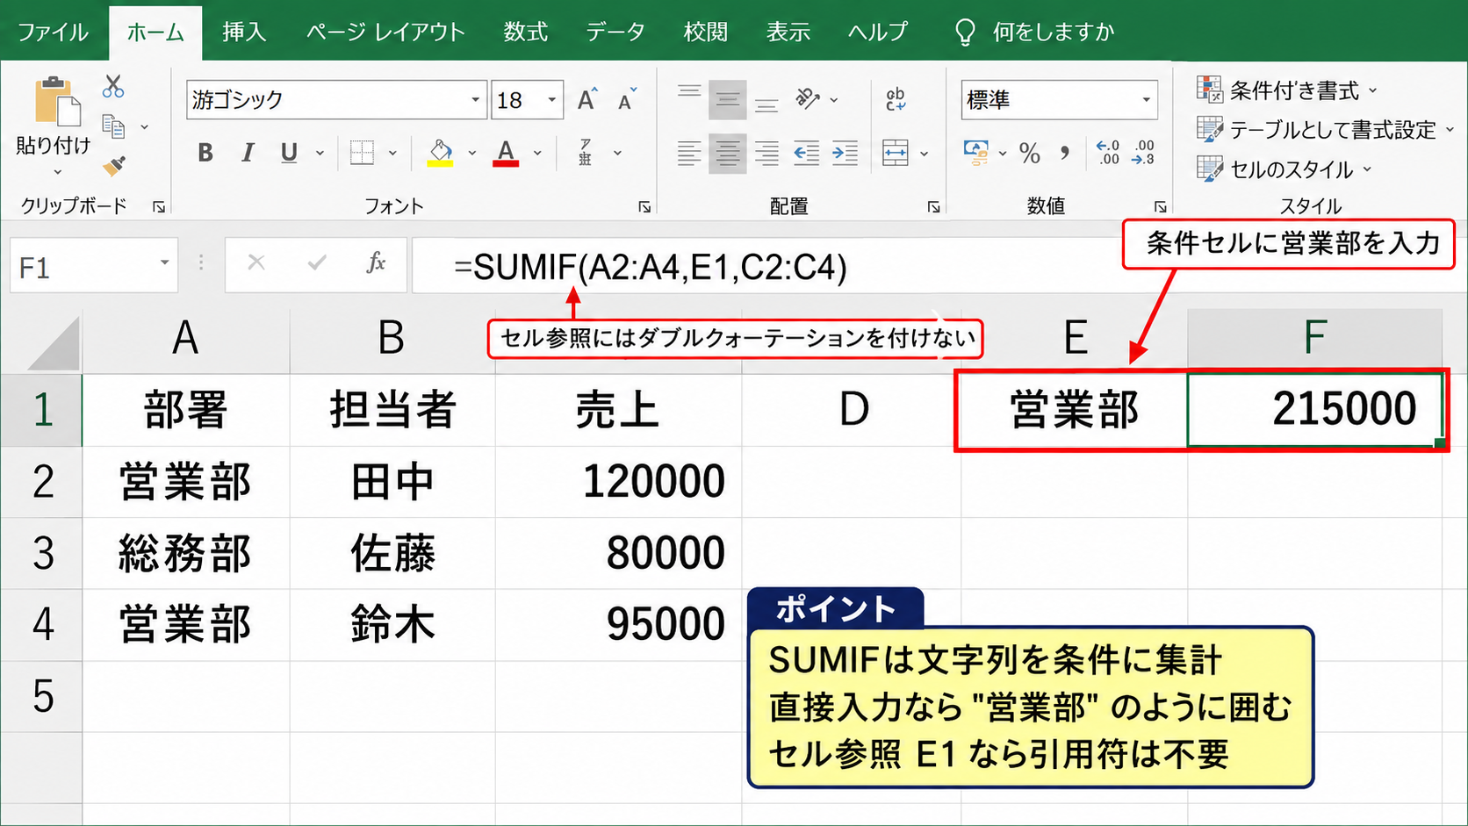
Task: Apply comma style number format
Action: click(1065, 153)
